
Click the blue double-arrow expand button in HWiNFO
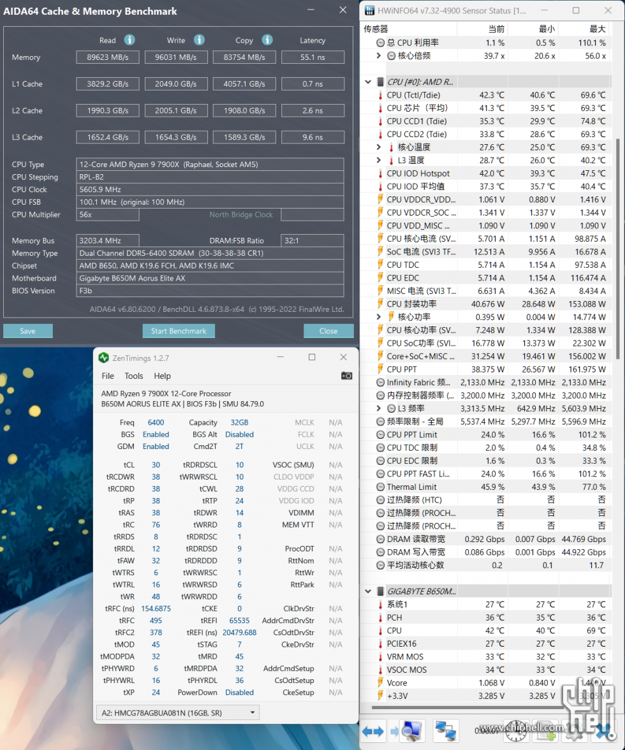[x=372, y=732]
